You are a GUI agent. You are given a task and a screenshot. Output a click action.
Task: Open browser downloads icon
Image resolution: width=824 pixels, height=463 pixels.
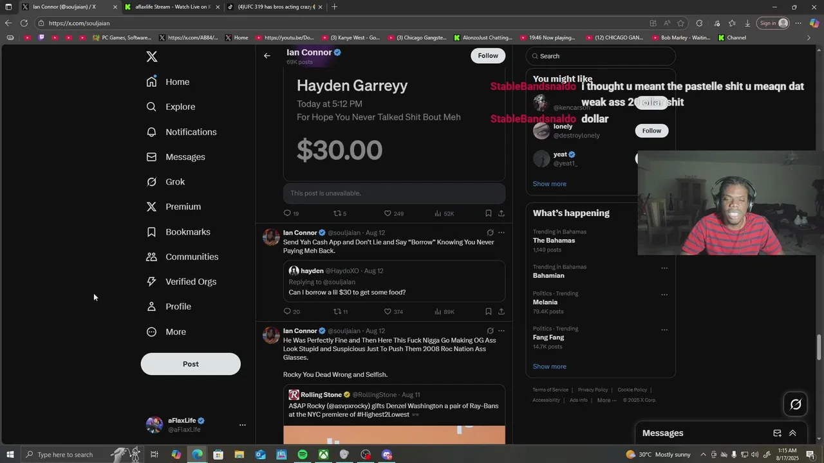pyautogui.click(x=747, y=23)
